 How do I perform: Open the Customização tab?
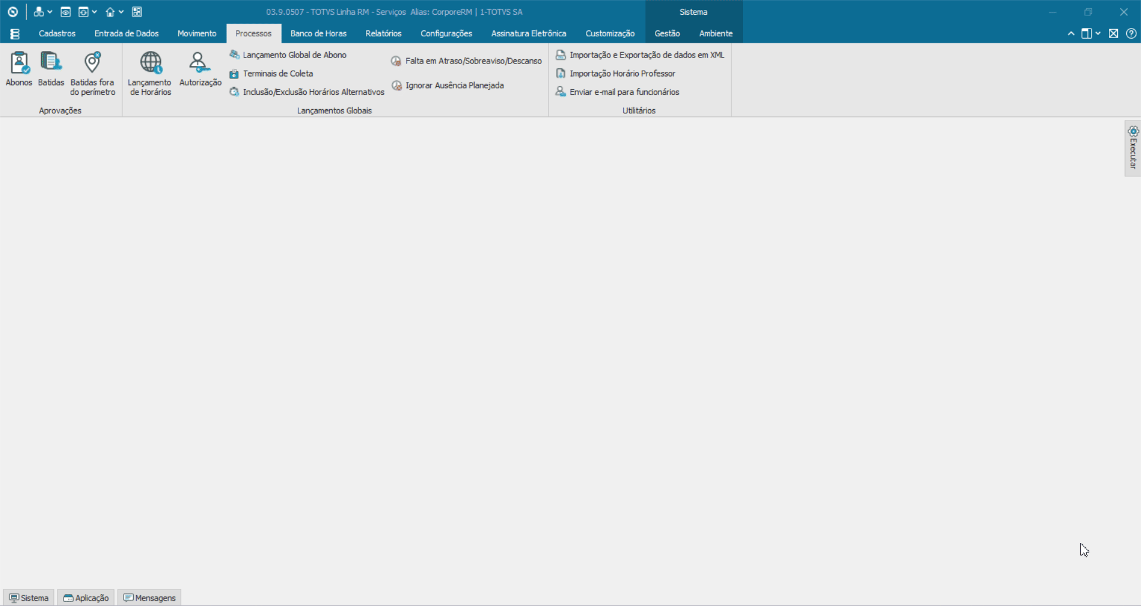610,33
